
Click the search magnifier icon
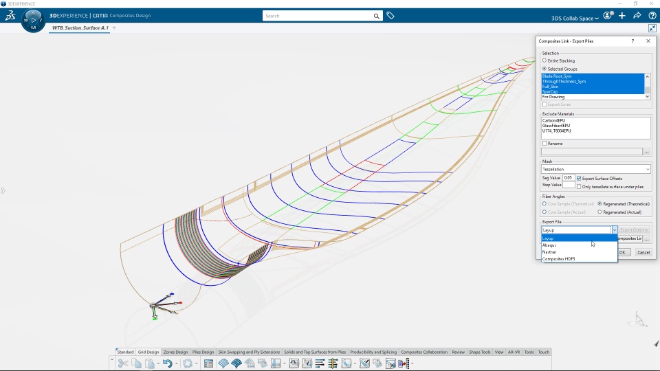(x=376, y=16)
